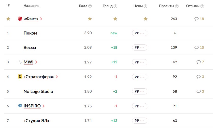Open the Цены column help tooltip icon
Screen dimensions: 213x129
145,6
